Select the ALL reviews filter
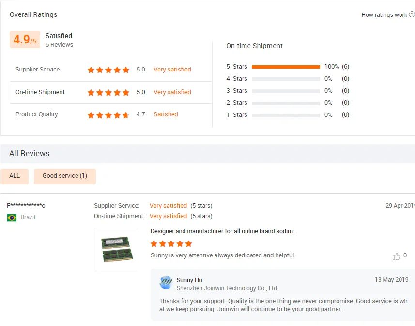415x326 pixels. (15, 176)
